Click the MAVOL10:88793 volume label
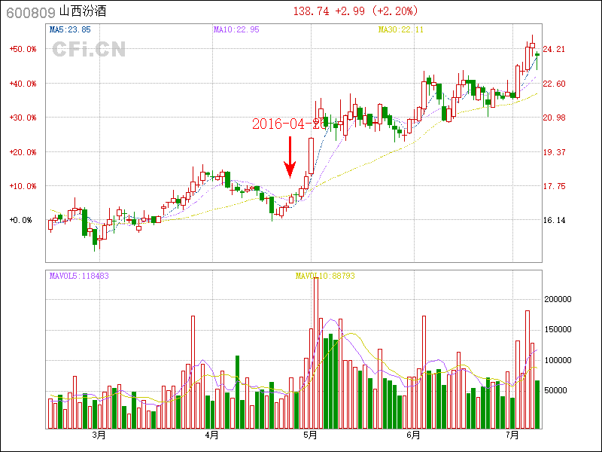This screenshot has height=452, width=602. point(325,276)
